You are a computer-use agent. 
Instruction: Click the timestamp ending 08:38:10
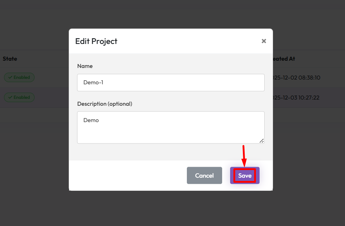(x=296, y=78)
